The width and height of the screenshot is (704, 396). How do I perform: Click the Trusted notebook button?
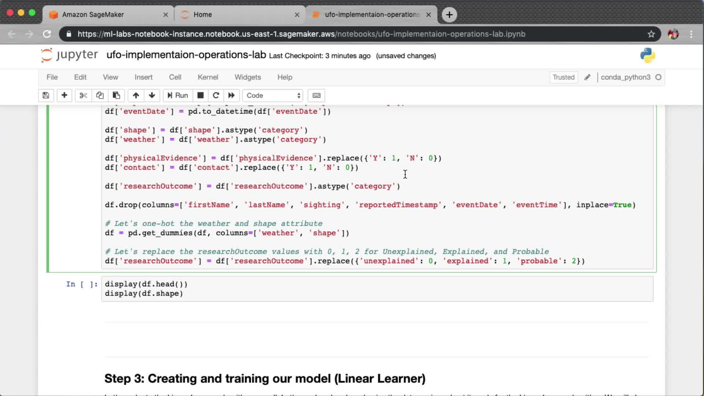tap(563, 77)
